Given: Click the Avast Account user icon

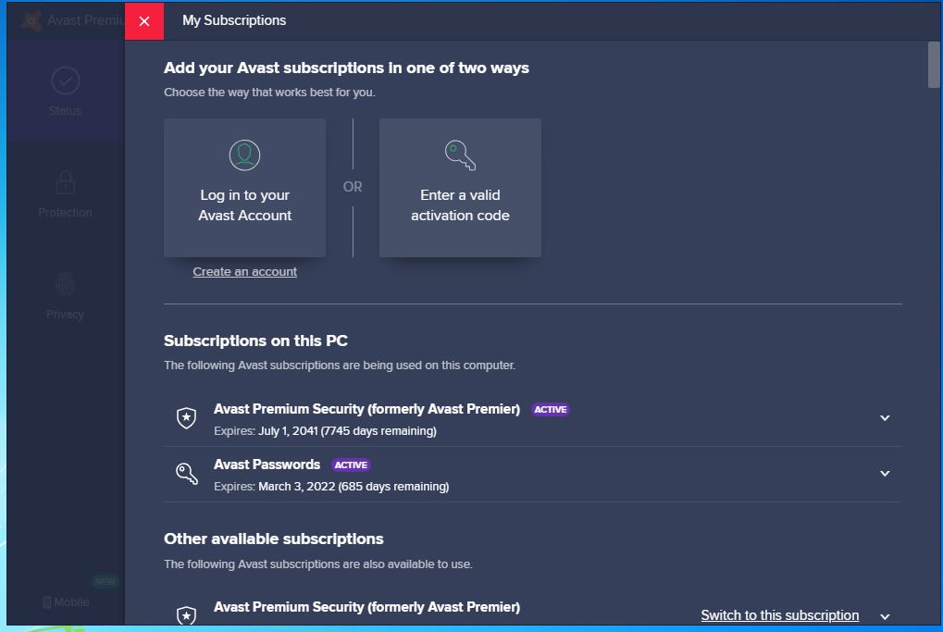Looking at the screenshot, I should tap(245, 155).
